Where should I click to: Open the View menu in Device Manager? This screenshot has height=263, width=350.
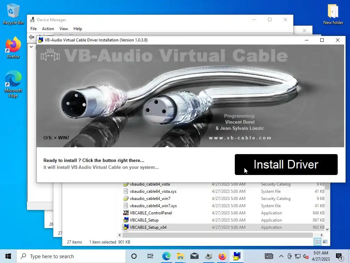(64, 29)
